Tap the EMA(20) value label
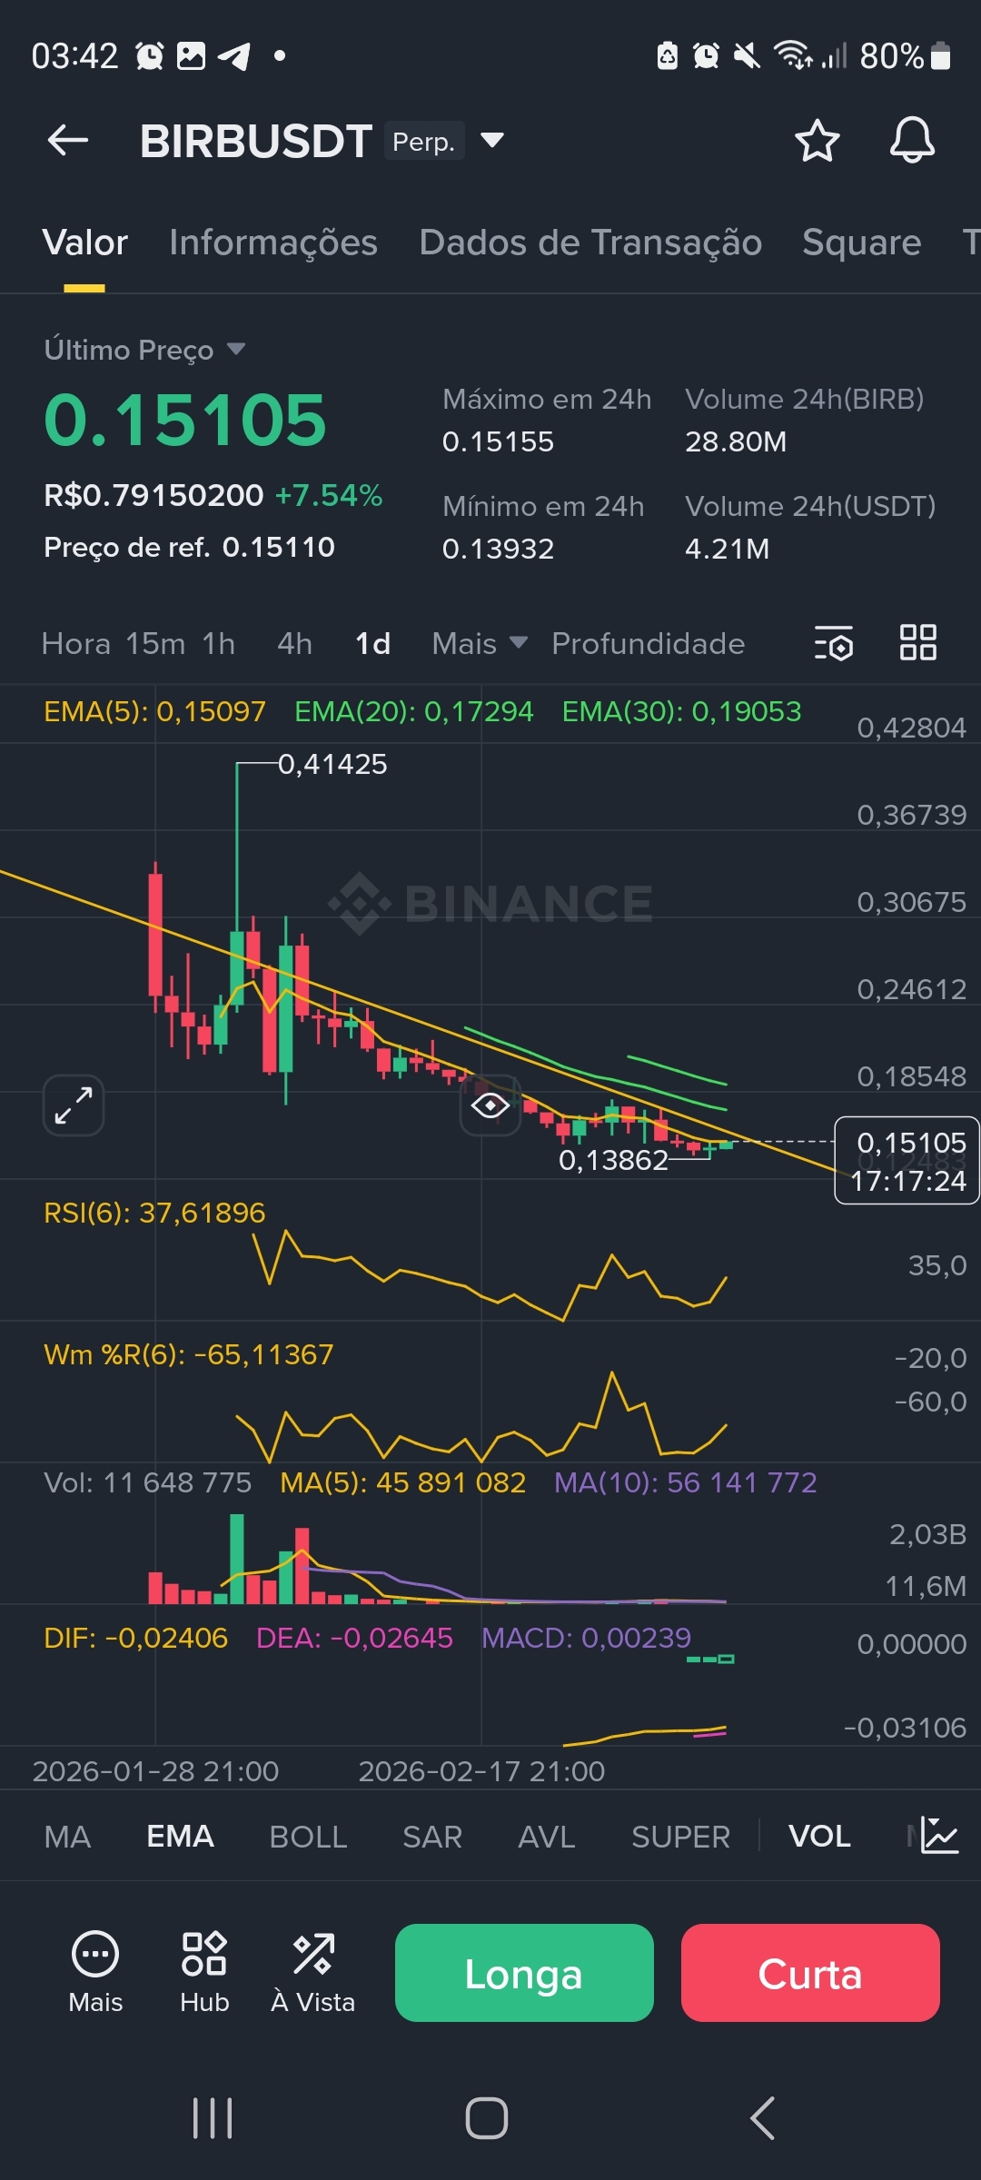This screenshot has width=981, height=2180. (414, 711)
